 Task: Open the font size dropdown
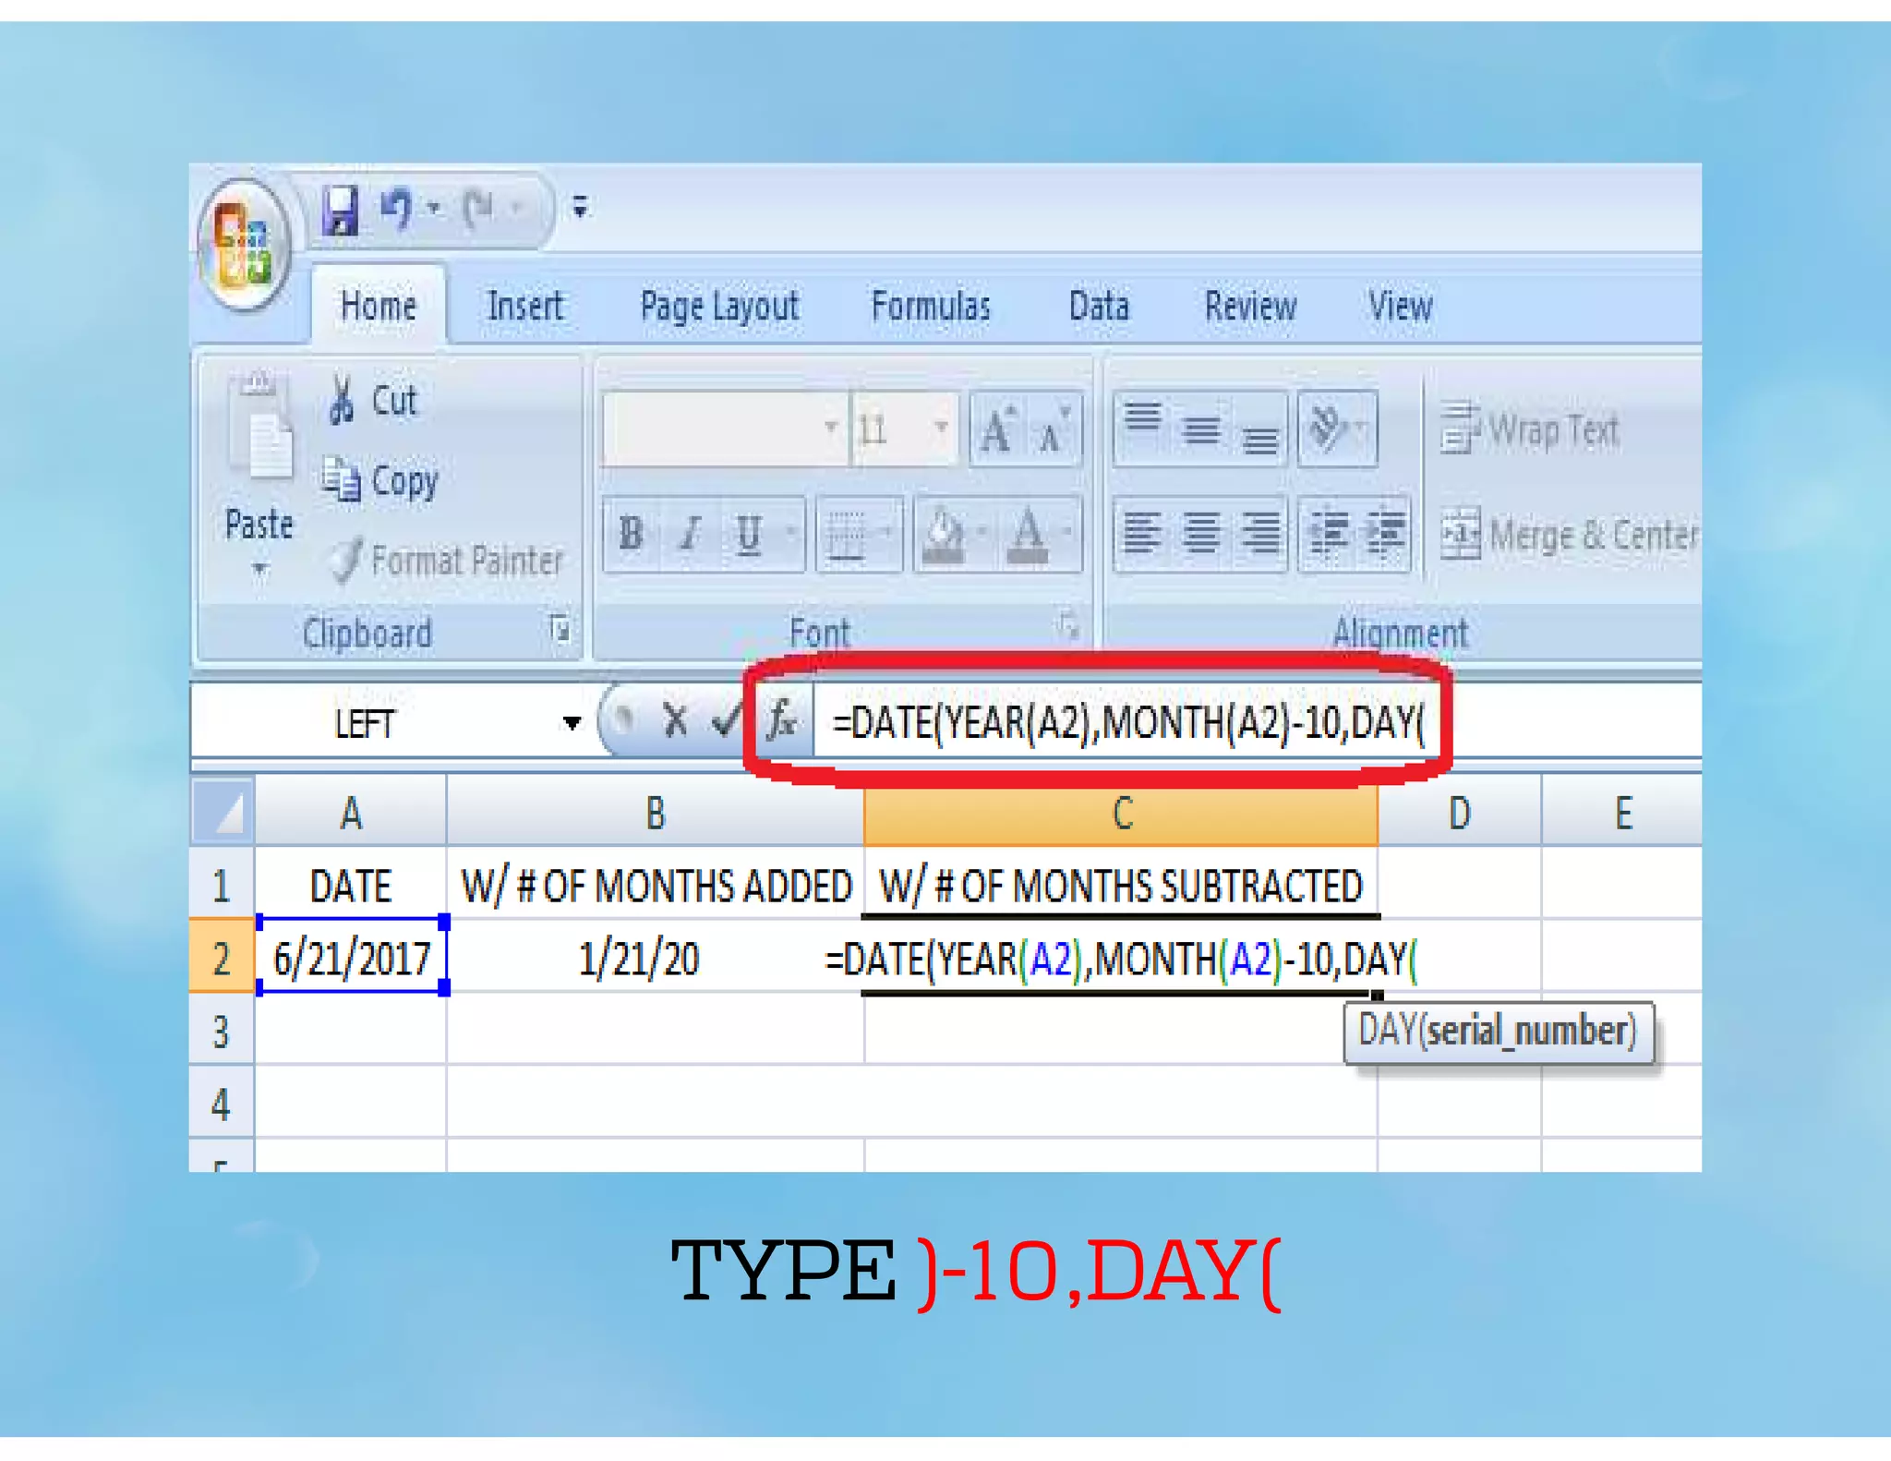941,428
